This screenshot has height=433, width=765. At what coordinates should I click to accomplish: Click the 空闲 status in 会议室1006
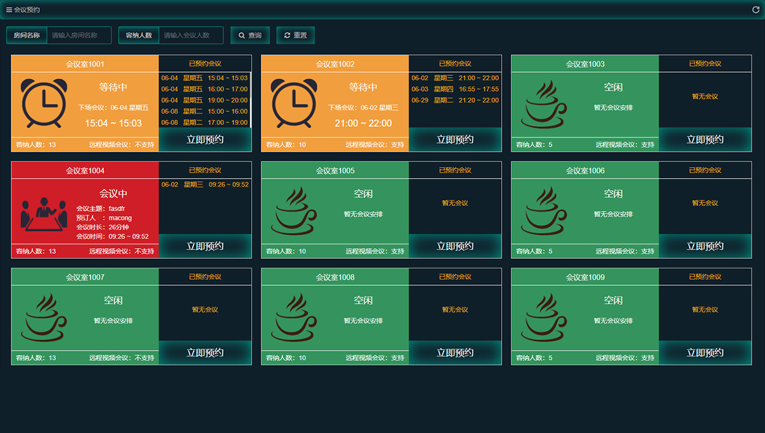click(613, 194)
